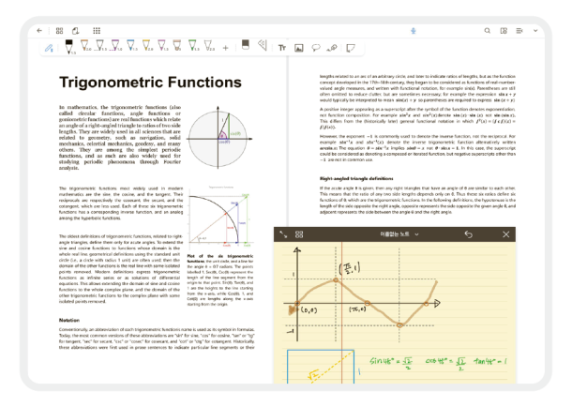This screenshot has height=407, width=572.
Task: Select the Tr text tool
Action: [282, 48]
